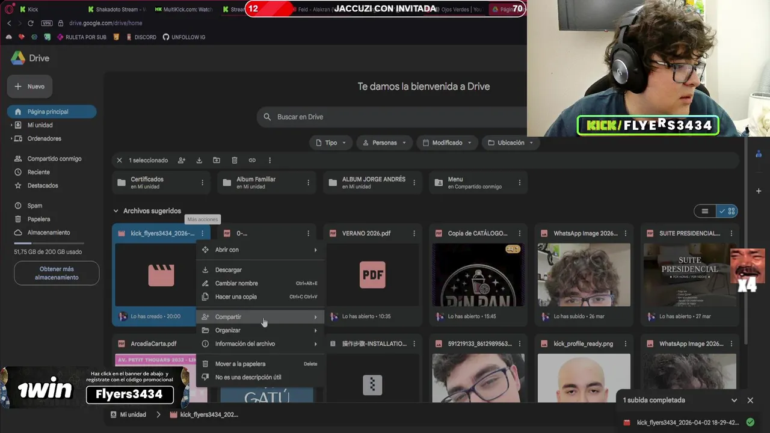Screen dimensions: 770x433
Task: Collapse the upload completed panel chevron
Action: point(734,400)
